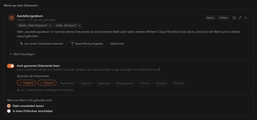257x120 pixels.
Task: Click the Name tag button
Action: tap(210, 18)
